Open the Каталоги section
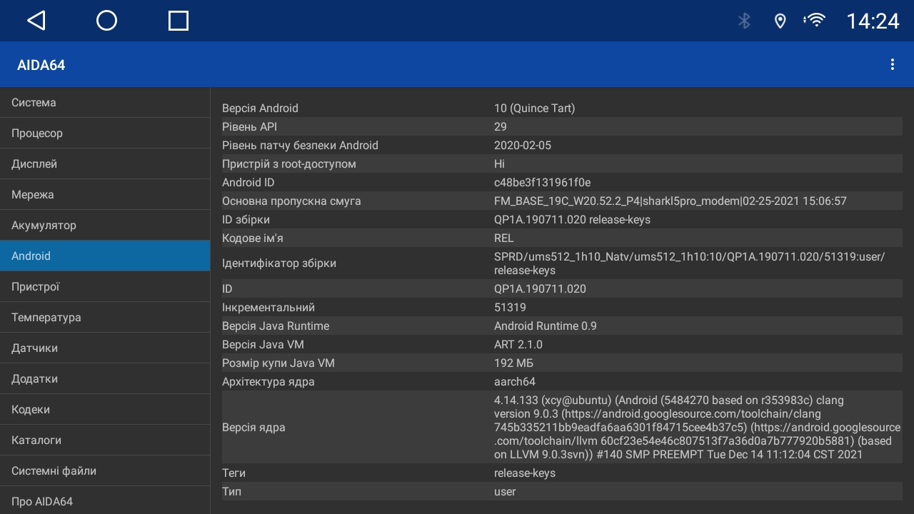The width and height of the screenshot is (914, 514). [105, 440]
